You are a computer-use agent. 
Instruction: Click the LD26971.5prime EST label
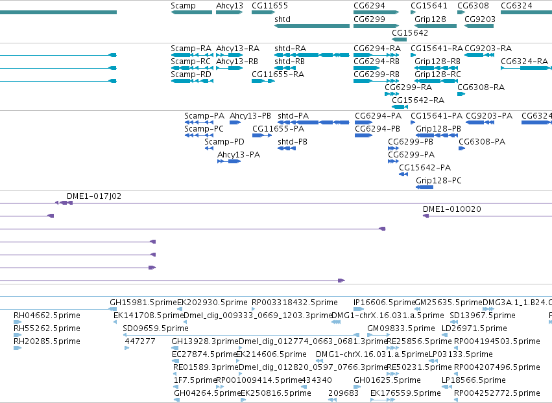474,328
